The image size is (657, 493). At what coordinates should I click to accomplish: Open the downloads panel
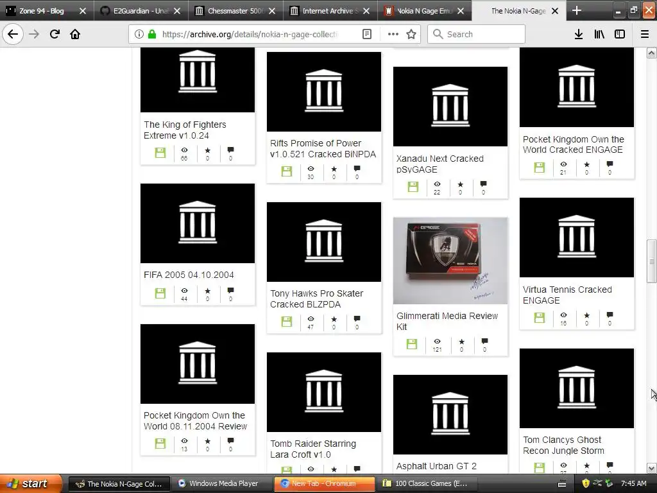pos(578,34)
